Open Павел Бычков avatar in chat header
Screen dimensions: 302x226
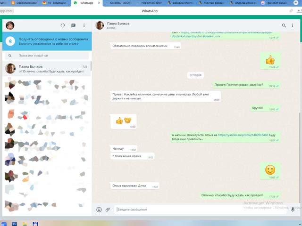pyautogui.click(x=100, y=25)
